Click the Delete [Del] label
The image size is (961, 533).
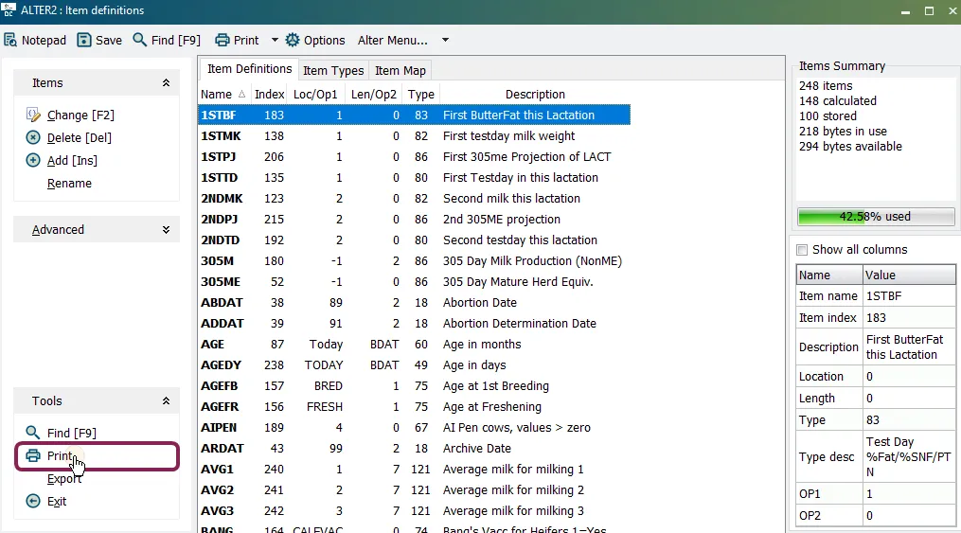[80, 138]
